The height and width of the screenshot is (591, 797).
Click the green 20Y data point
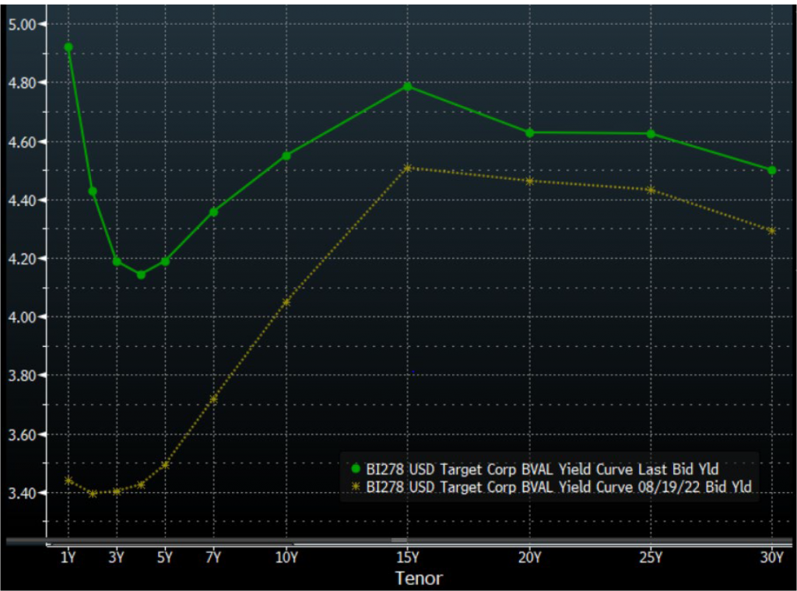[x=530, y=133]
